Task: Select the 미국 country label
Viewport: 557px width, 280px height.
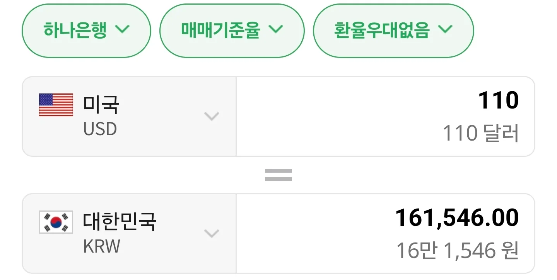Action: [101, 104]
